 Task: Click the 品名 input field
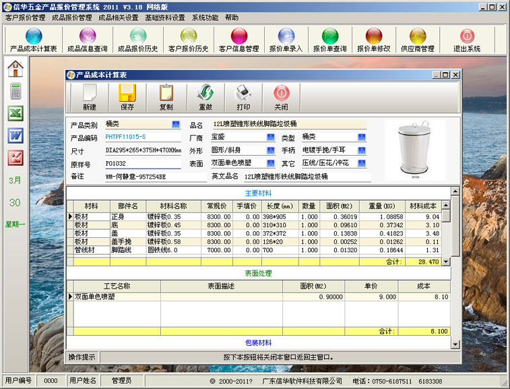(x=289, y=124)
